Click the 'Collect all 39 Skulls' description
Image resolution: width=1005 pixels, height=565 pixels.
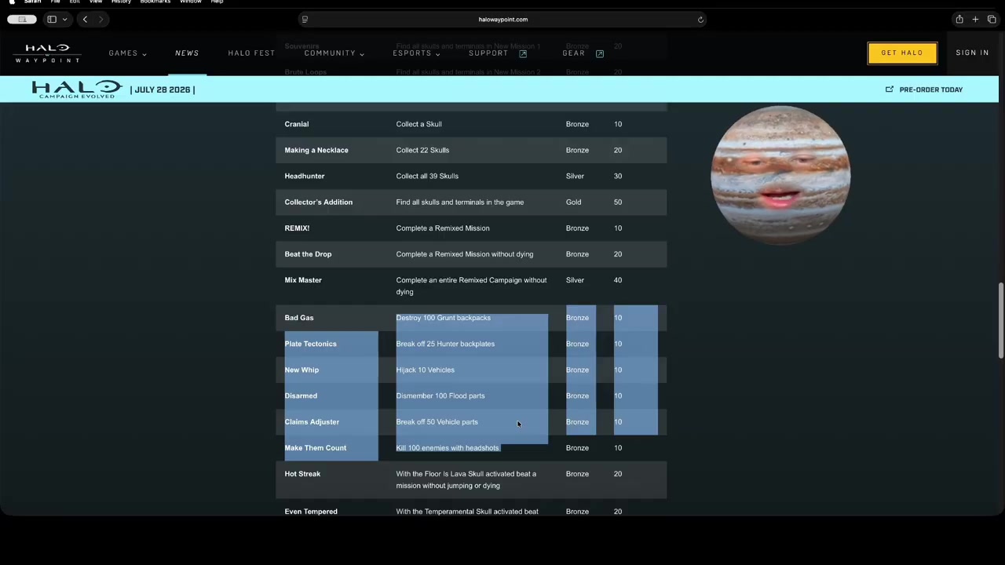point(427,176)
